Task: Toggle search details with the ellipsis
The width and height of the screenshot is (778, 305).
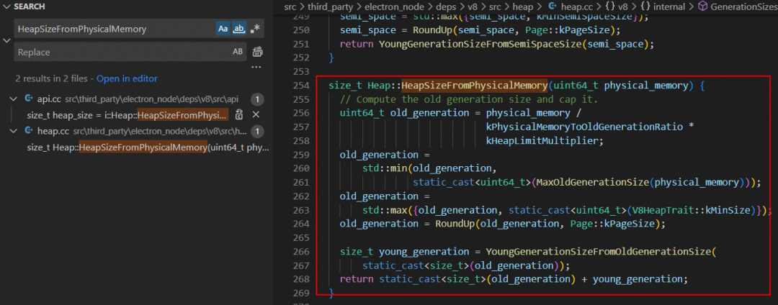Action: coord(256,67)
